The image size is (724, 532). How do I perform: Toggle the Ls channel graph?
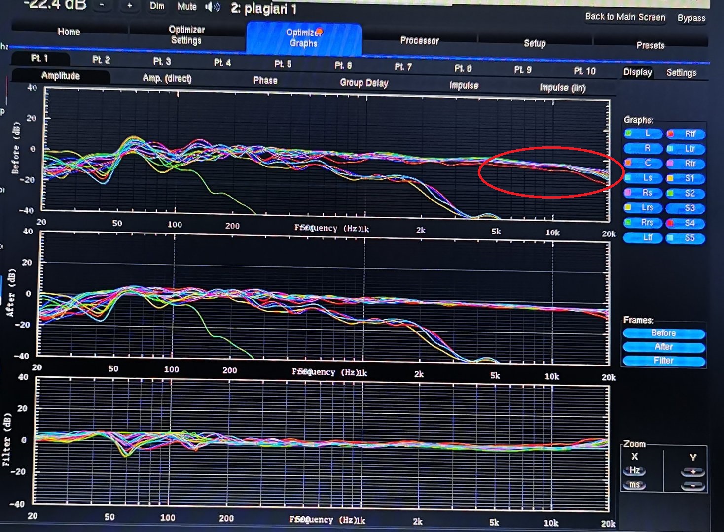643,178
